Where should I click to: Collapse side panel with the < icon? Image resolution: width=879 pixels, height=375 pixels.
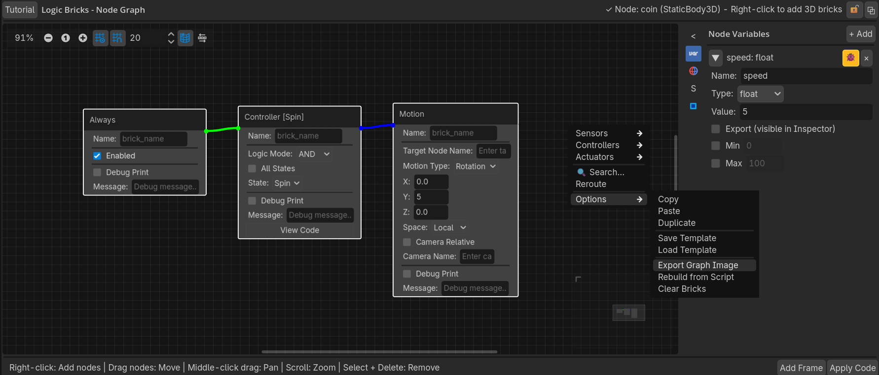pos(694,36)
